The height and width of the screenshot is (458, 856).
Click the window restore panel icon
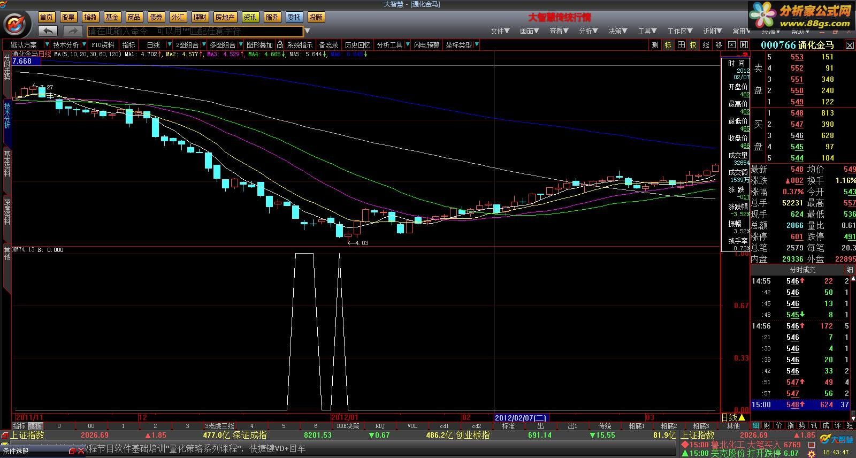731,45
